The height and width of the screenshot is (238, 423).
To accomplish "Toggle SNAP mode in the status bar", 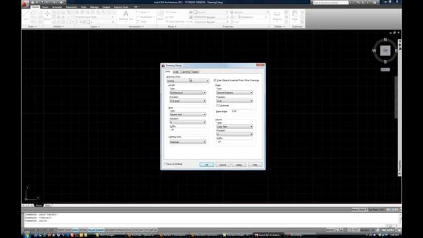I will (69, 230).
